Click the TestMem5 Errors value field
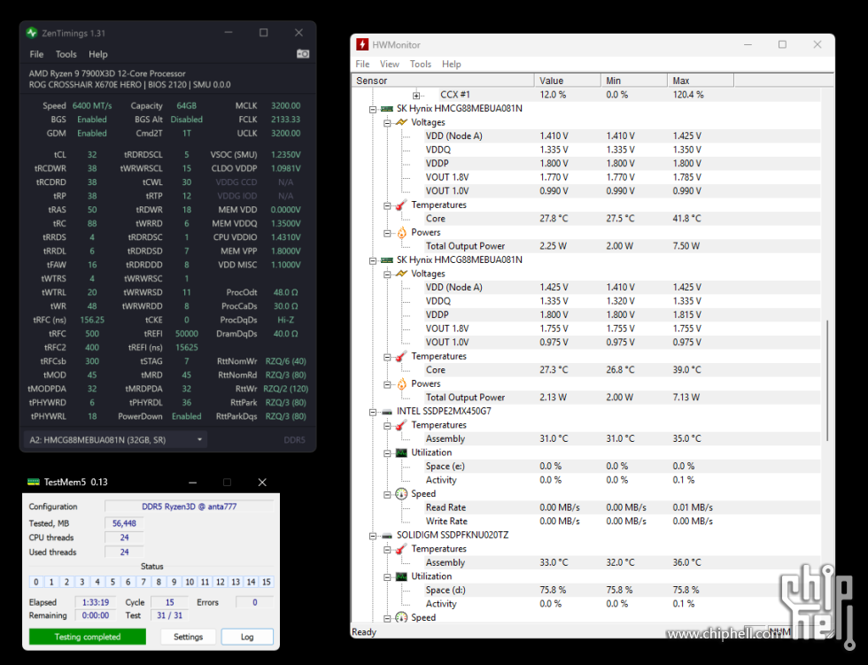This screenshot has width=868, height=665. (x=255, y=602)
